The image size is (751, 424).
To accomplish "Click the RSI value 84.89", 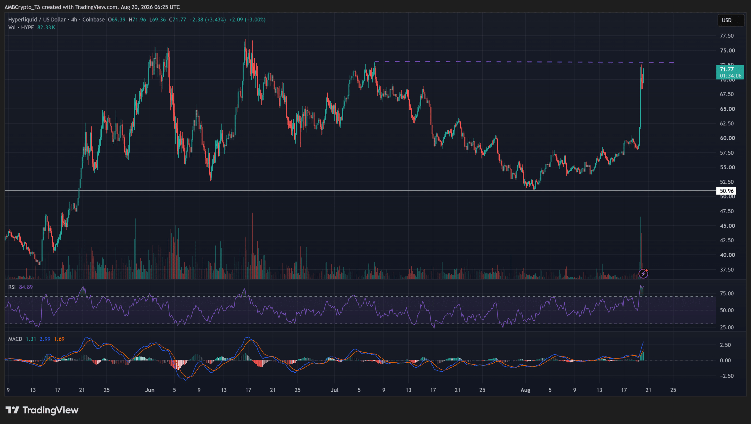I will pyautogui.click(x=26, y=287).
